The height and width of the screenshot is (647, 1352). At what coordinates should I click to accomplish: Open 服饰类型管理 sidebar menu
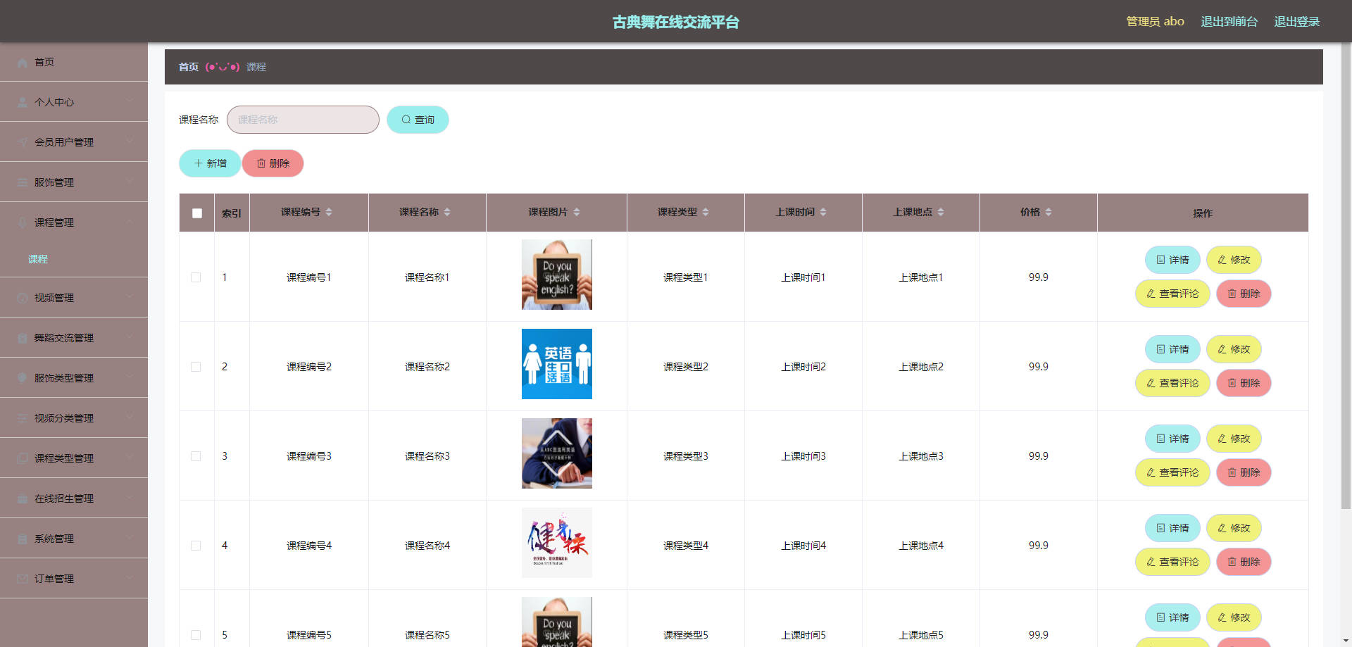74,378
